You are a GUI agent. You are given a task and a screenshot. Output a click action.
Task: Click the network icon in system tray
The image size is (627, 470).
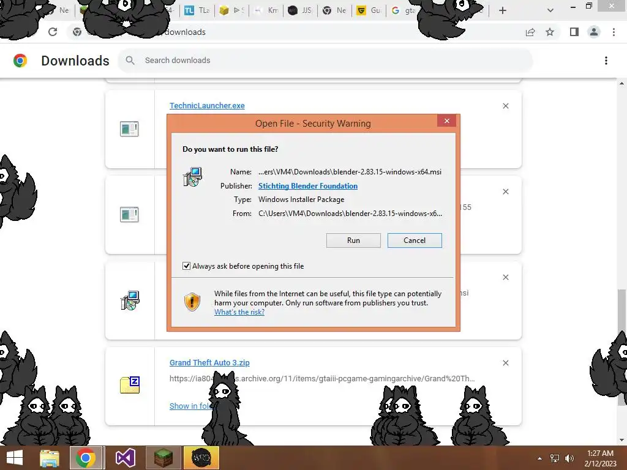pyautogui.click(x=555, y=458)
